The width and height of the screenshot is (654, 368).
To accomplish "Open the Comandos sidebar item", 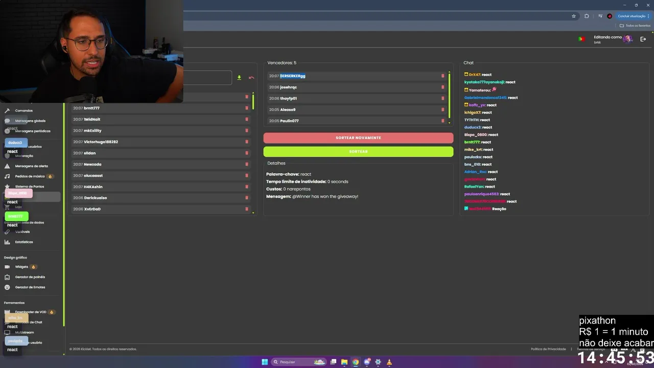I will 24,110.
